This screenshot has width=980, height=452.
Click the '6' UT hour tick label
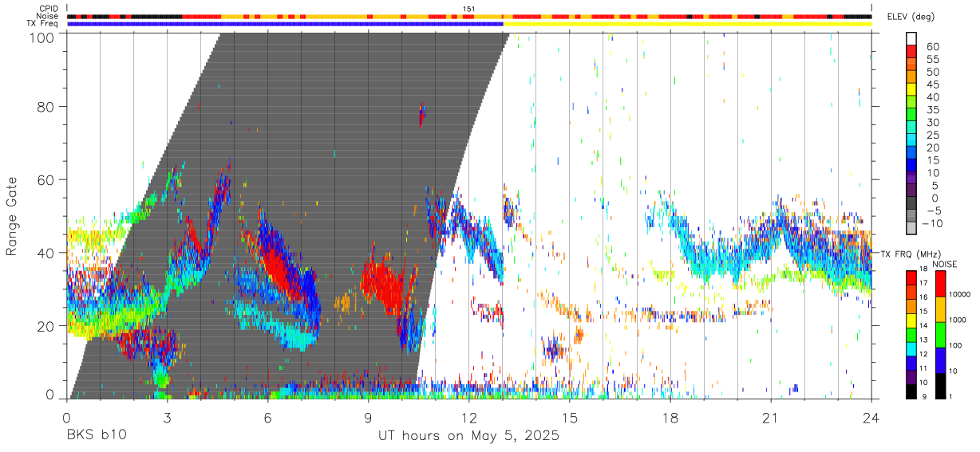[x=268, y=417]
